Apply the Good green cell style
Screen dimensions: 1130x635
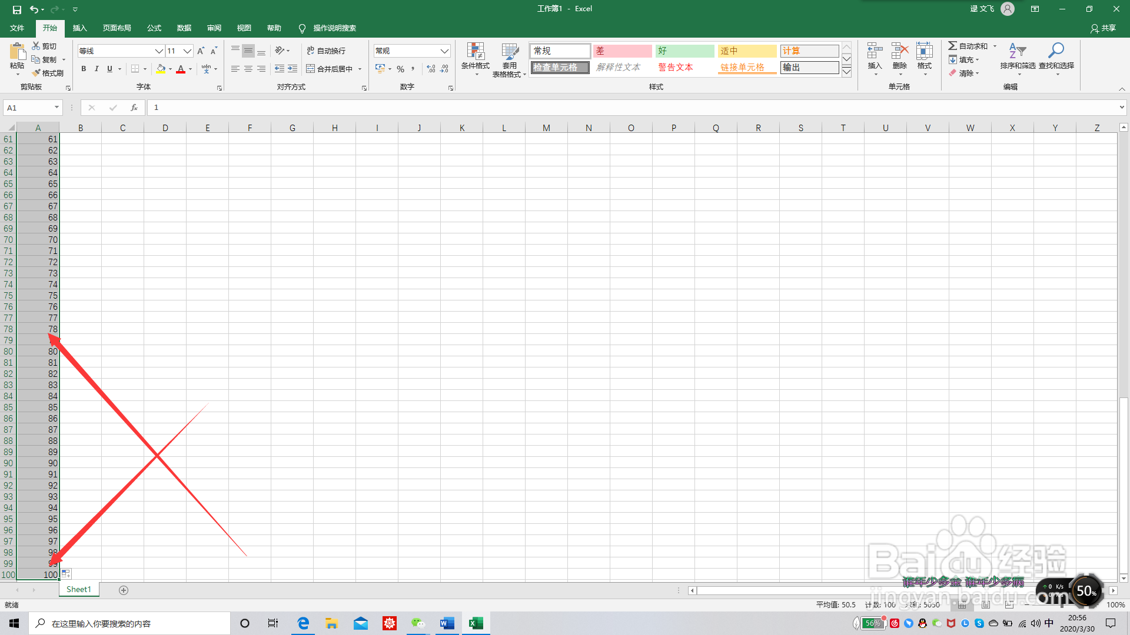(684, 51)
